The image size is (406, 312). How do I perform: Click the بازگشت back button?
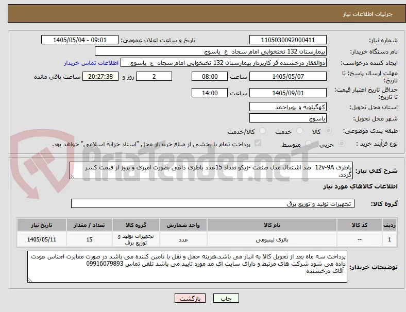click(x=190, y=298)
